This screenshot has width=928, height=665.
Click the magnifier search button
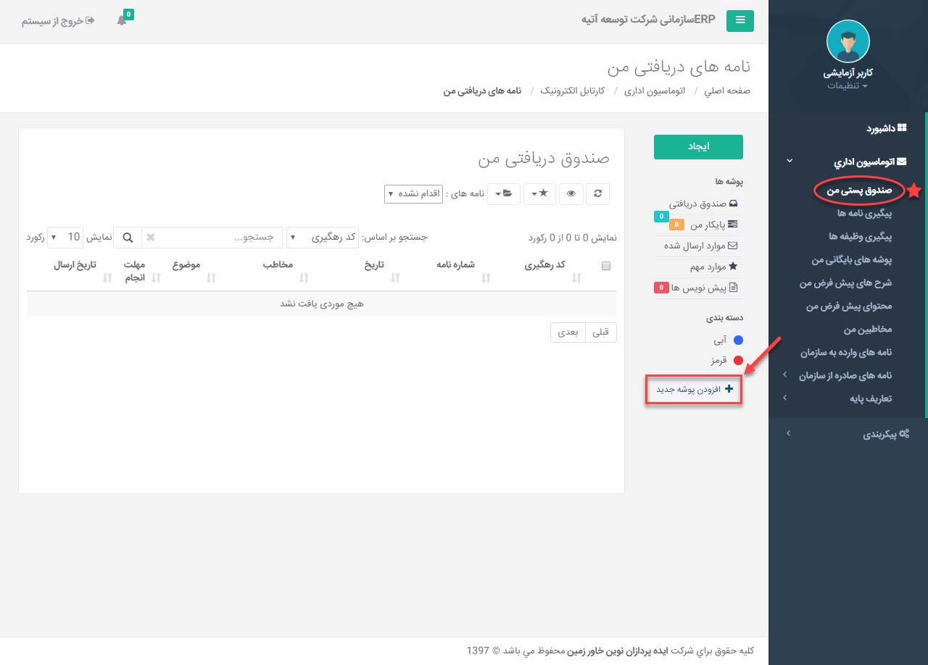(128, 238)
